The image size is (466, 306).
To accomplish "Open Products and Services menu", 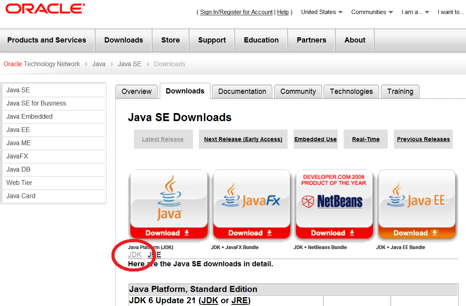I will 47,40.
